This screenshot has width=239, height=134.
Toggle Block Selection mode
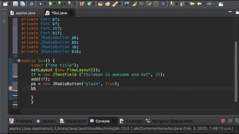(156, 4)
